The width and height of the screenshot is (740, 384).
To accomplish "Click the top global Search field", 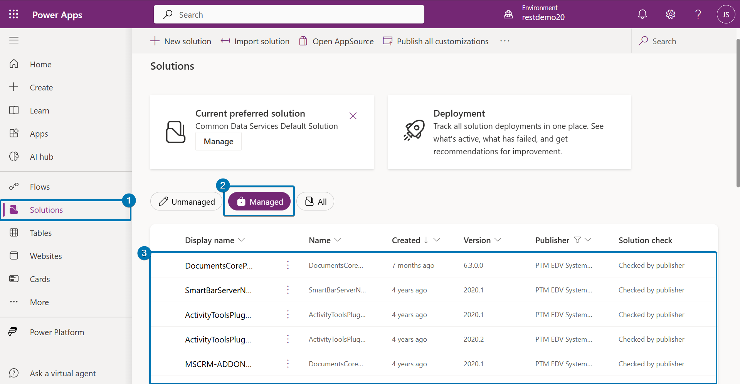I will click(x=289, y=15).
